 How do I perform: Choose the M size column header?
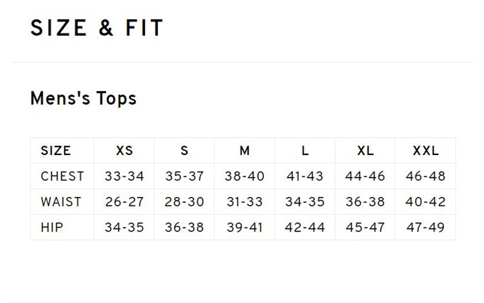244,151
